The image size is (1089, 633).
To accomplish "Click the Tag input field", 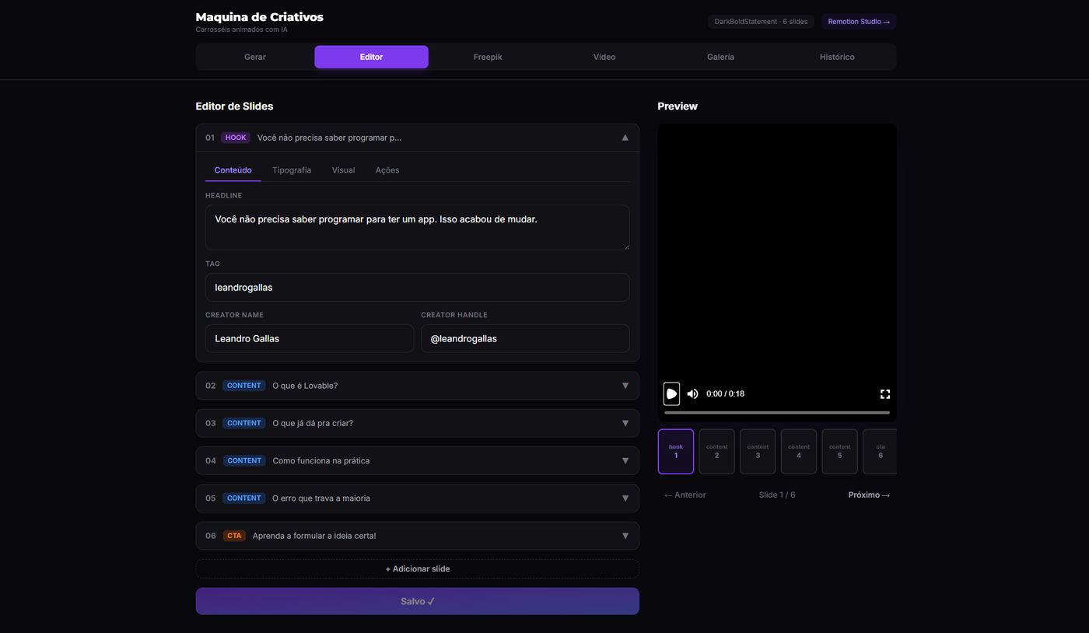I will 417,288.
